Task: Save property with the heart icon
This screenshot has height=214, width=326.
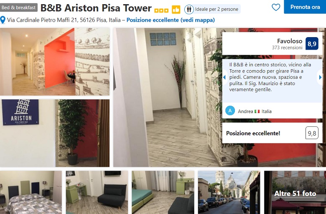Action: pos(276,7)
